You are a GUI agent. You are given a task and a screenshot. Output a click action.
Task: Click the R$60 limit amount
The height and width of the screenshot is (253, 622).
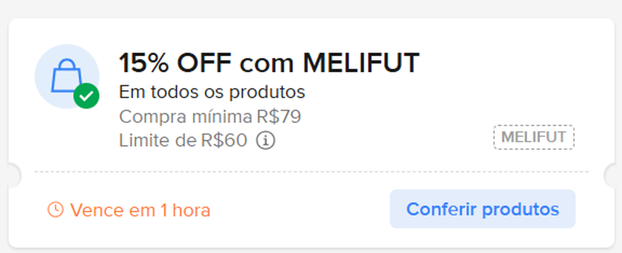coord(224,140)
